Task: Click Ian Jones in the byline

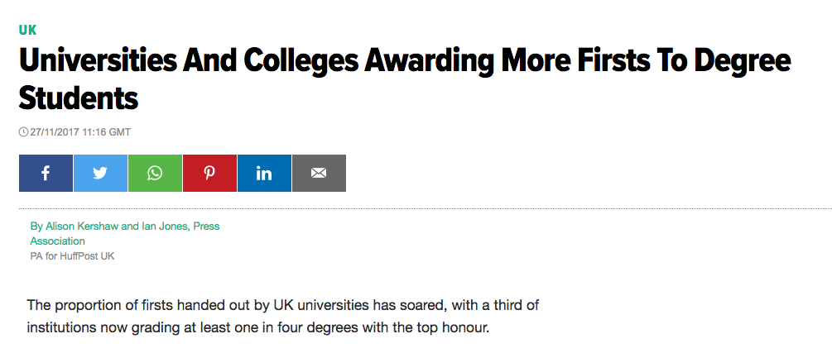Action: click(164, 226)
